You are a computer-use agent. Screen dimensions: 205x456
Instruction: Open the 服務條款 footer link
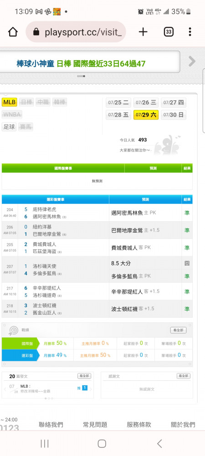coord(139,425)
